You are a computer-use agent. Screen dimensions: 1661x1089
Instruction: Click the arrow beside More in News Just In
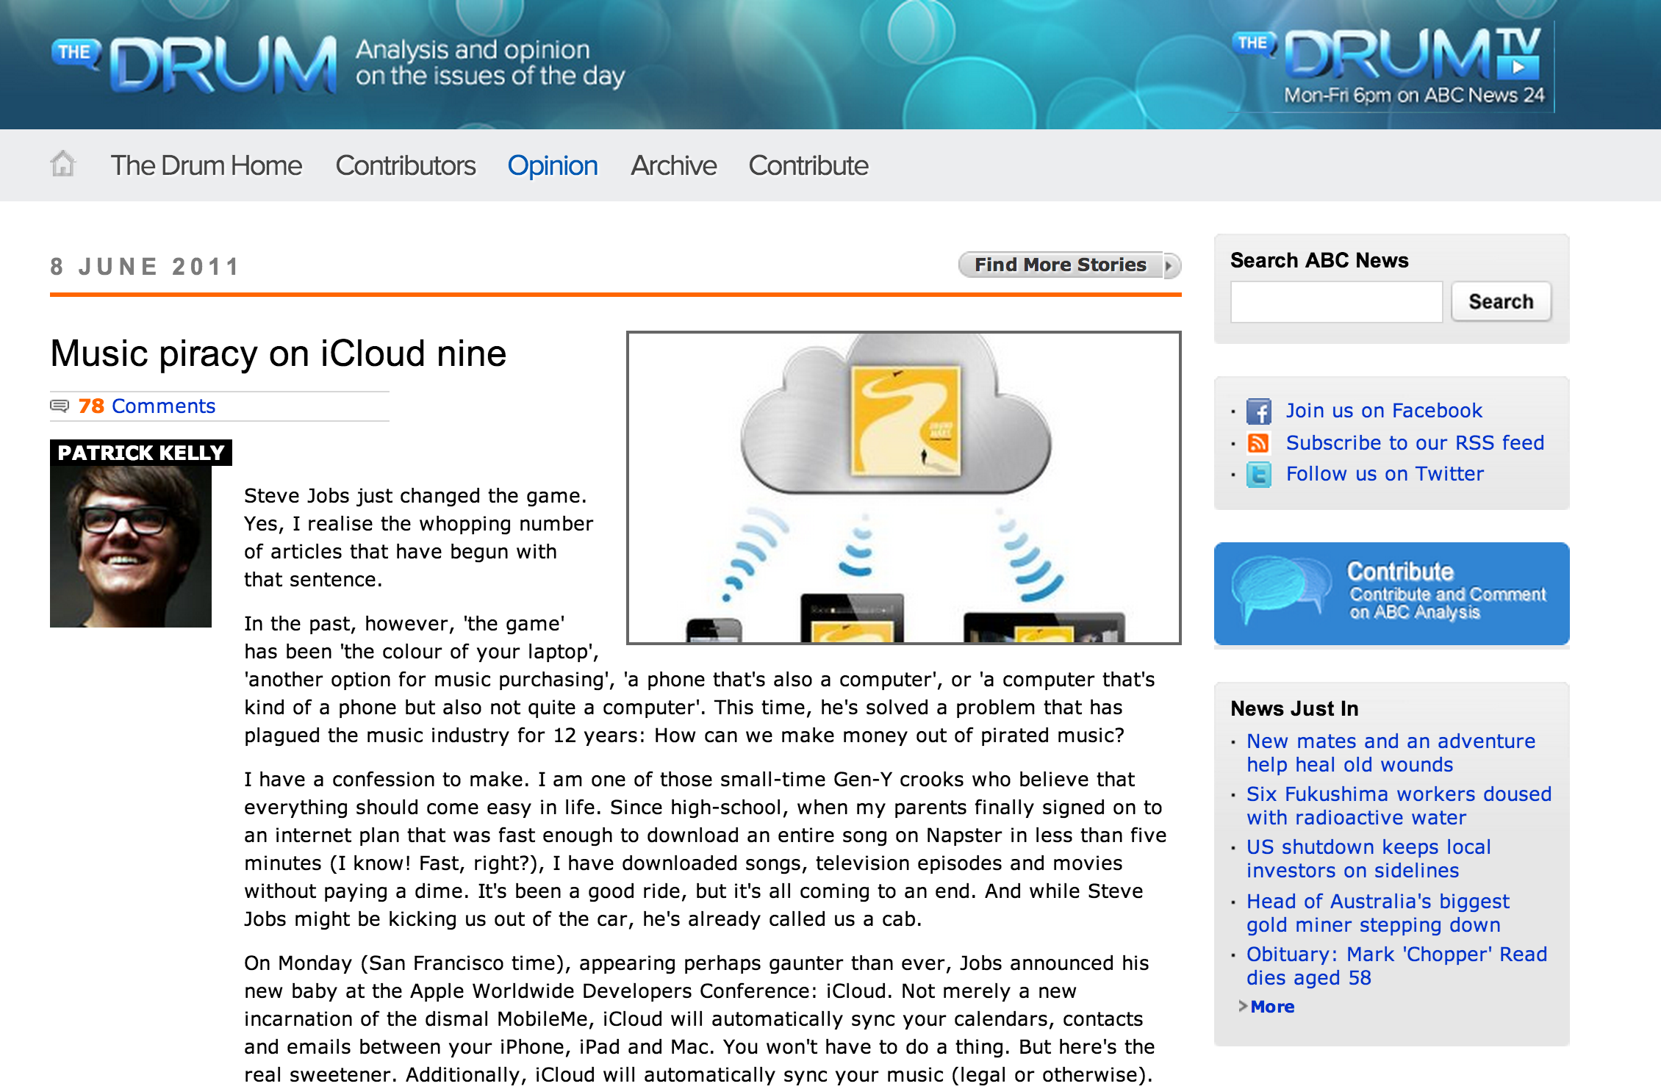[x=1242, y=1006]
